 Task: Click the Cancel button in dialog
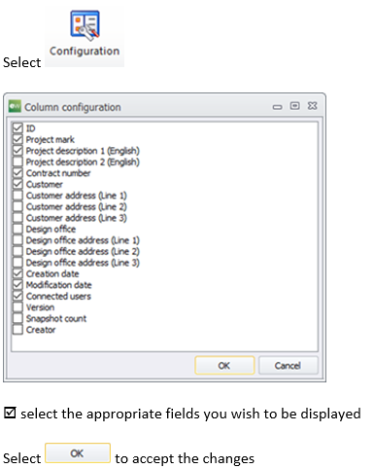(x=288, y=365)
